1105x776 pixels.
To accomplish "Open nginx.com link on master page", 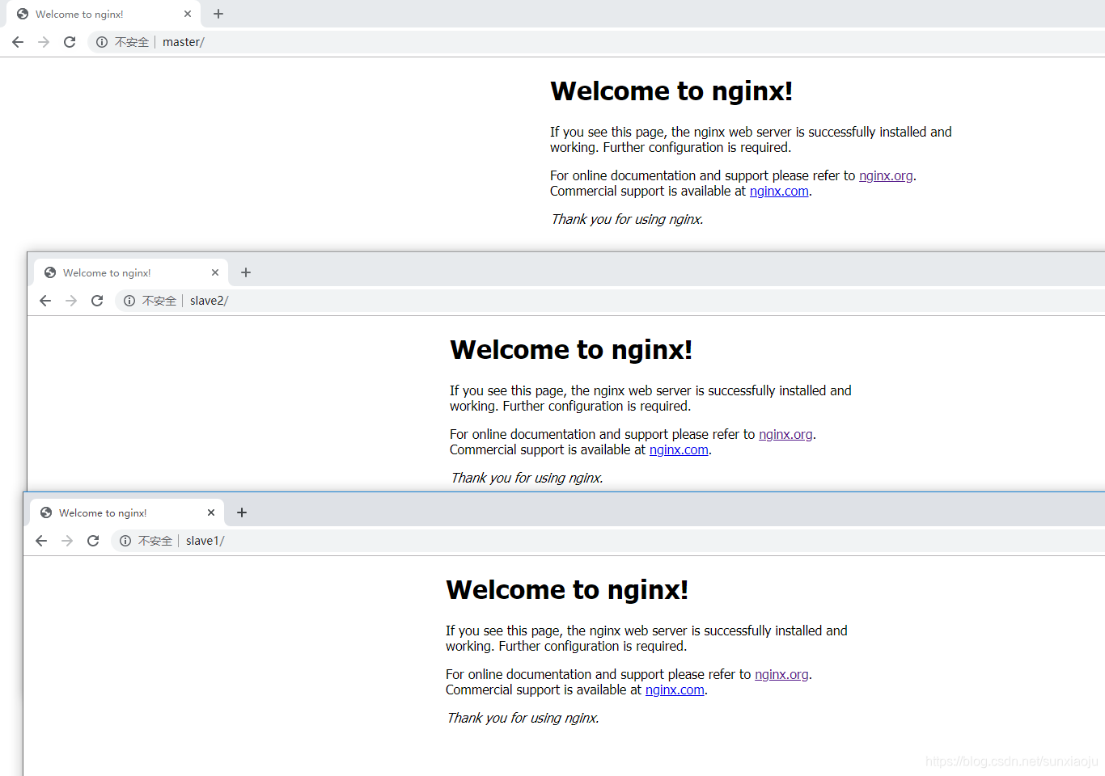I will [779, 191].
